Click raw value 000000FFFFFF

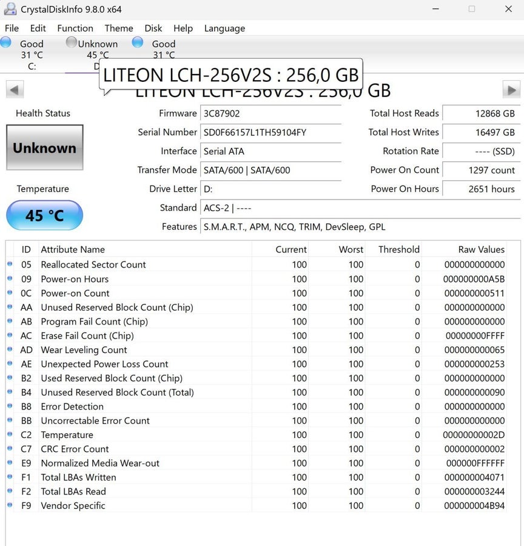475,463
